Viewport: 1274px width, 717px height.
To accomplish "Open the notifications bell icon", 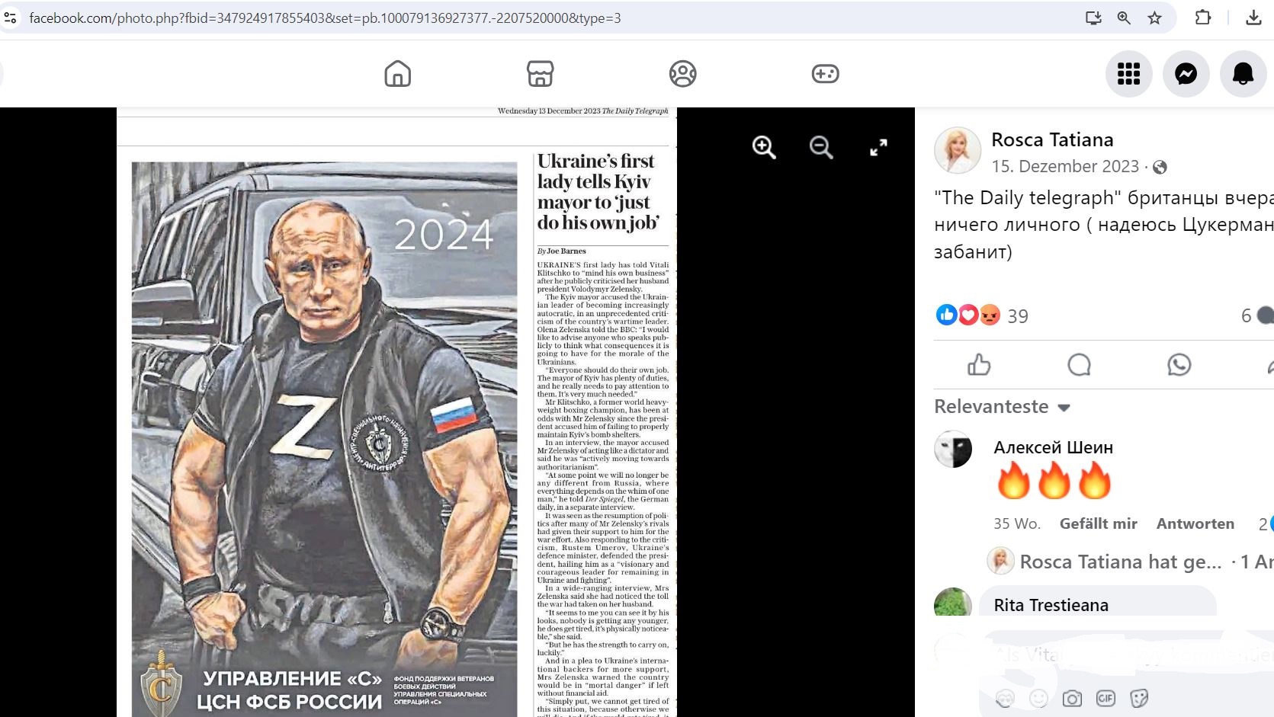I will (x=1243, y=74).
